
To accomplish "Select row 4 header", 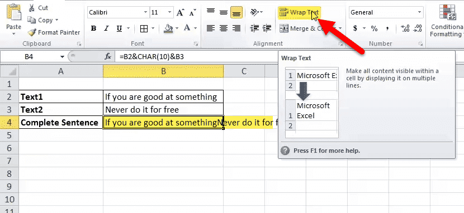I will [9, 123].
